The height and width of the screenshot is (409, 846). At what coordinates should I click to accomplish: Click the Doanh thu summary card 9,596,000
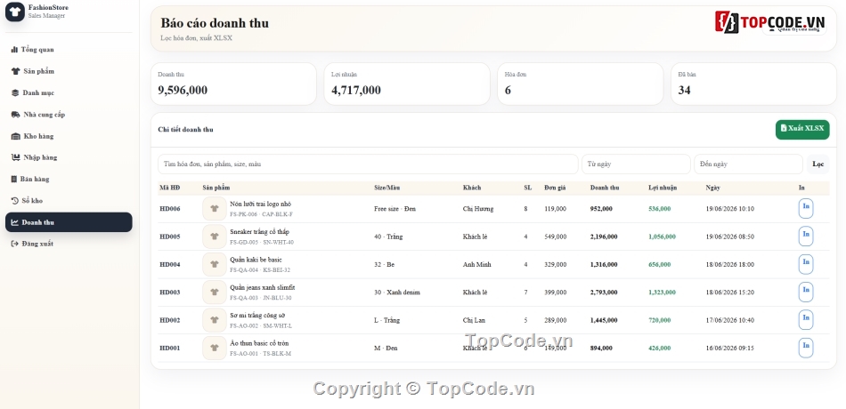pyautogui.click(x=233, y=84)
